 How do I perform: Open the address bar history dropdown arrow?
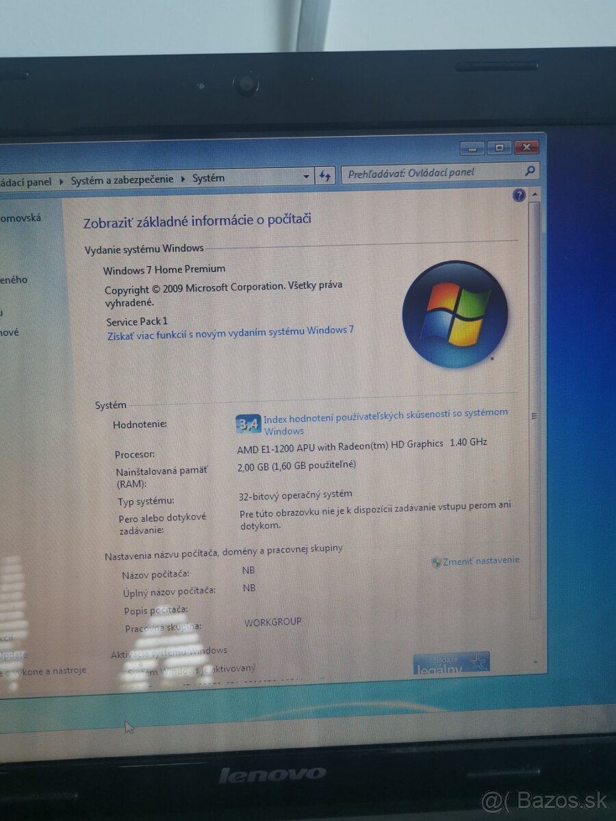pos(306,177)
